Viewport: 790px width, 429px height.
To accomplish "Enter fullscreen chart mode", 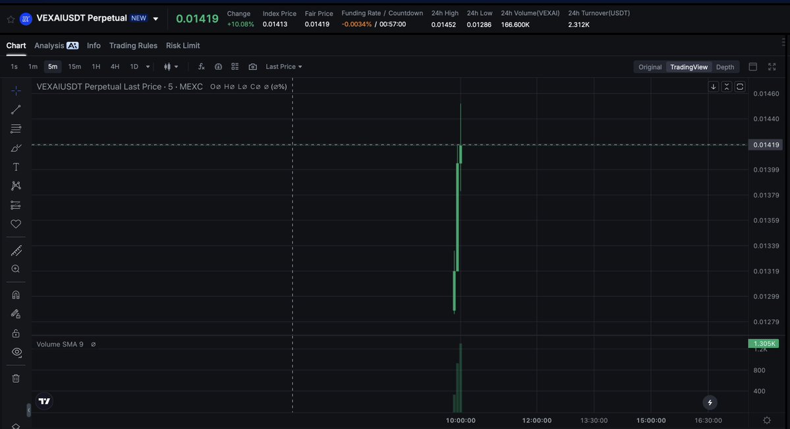I will click(x=772, y=67).
